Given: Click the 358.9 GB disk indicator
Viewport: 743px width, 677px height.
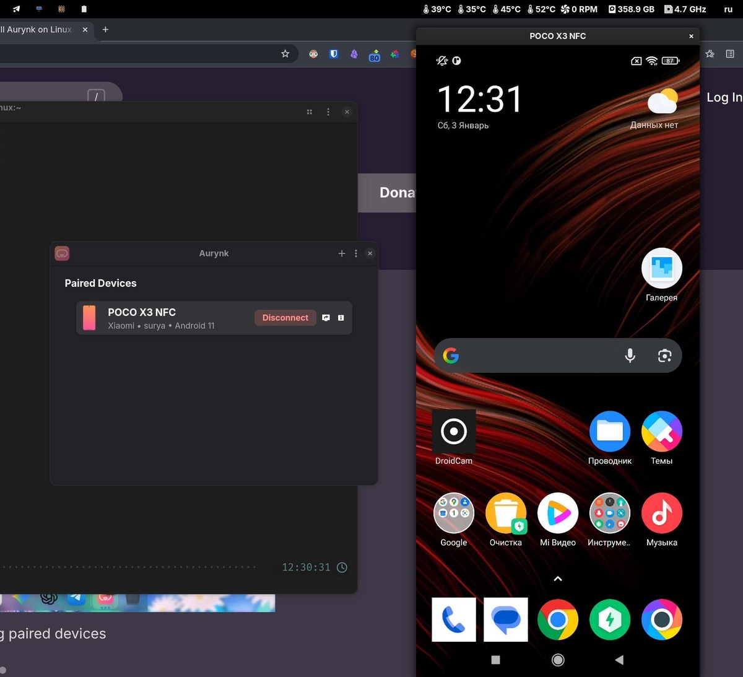Looking at the screenshot, I should pos(632,9).
